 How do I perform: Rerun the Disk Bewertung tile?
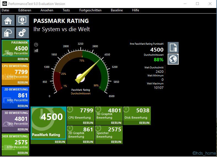[x=144, y=123]
